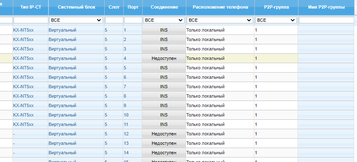
Task: Select Виртуальный cell in port 13 row
Action: tap(76, 144)
